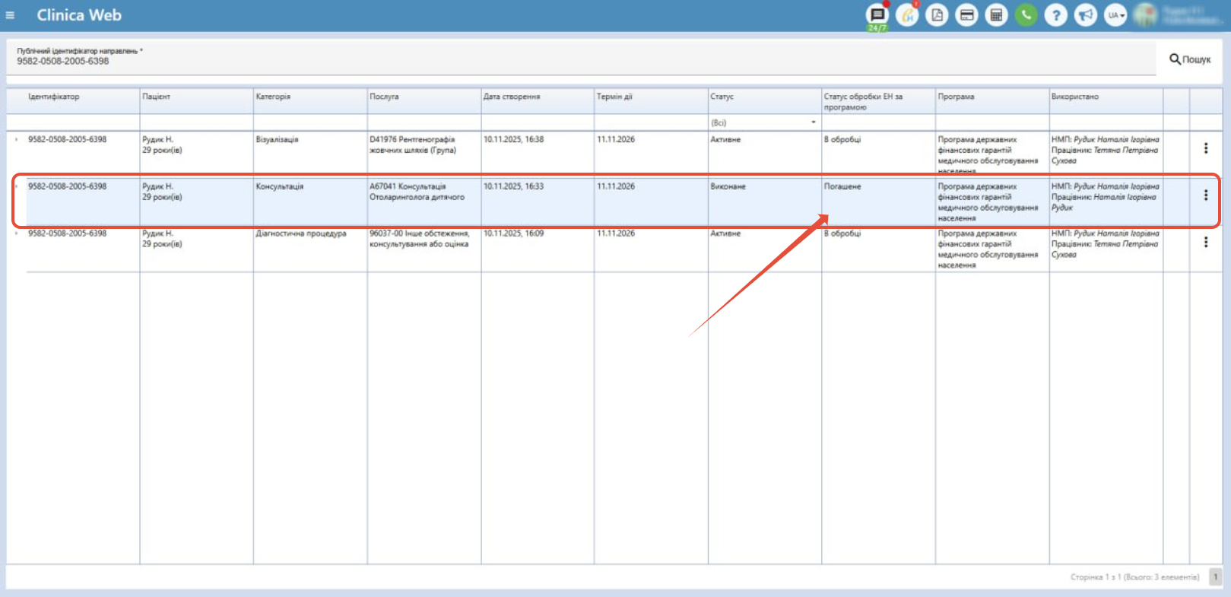Viewport: 1231px width, 597px height.
Task: Open the calculator icon
Action: tap(996, 15)
